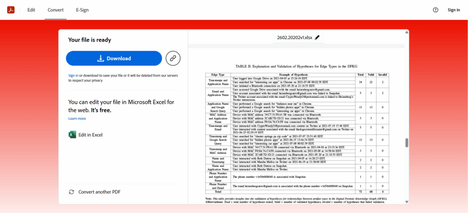The width and height of the screenshot is (468, 213).
Task: Open the E-Sign menu
Action: (82, 10)
